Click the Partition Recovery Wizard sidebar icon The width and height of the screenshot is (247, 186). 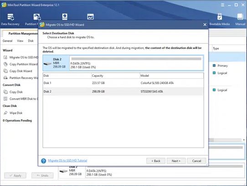pyautogui.click(x=5, y=78)
